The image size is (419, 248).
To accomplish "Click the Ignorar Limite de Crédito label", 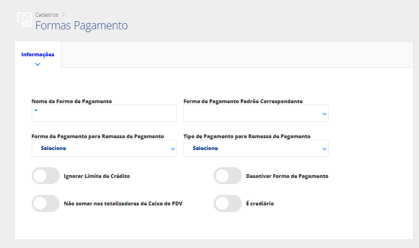I will (x=97, y=176).
